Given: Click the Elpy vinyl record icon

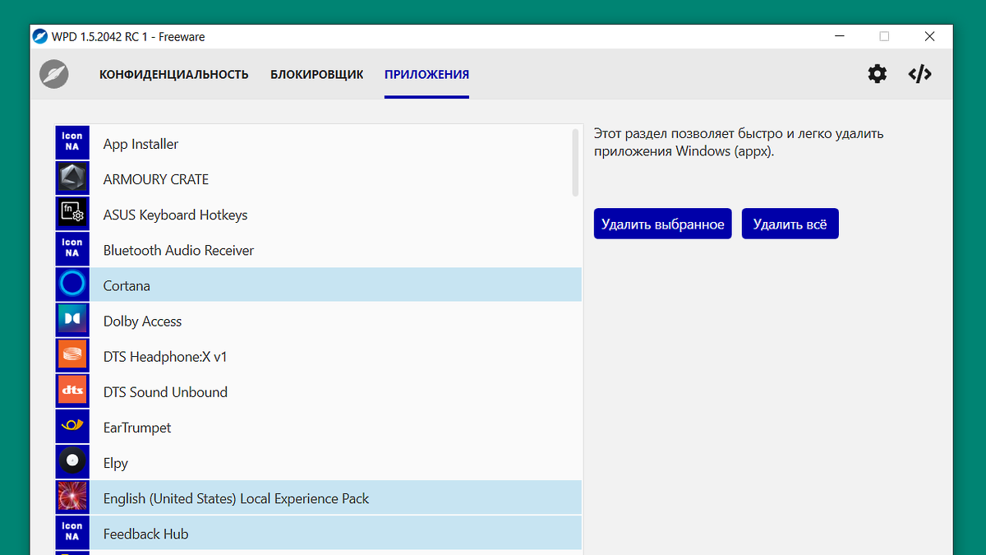Looking at the screenshot, I should pyautogui.click(x=72, y=462).
